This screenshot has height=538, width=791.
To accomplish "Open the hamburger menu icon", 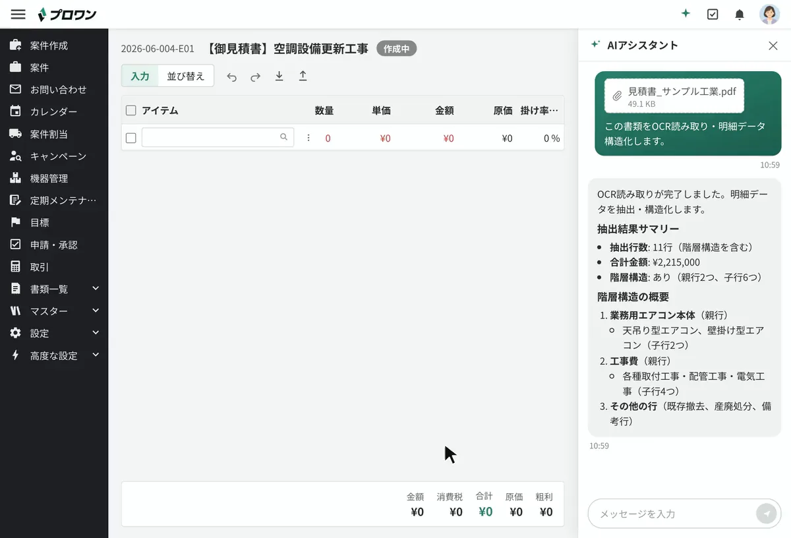I will tap(18, 14).
